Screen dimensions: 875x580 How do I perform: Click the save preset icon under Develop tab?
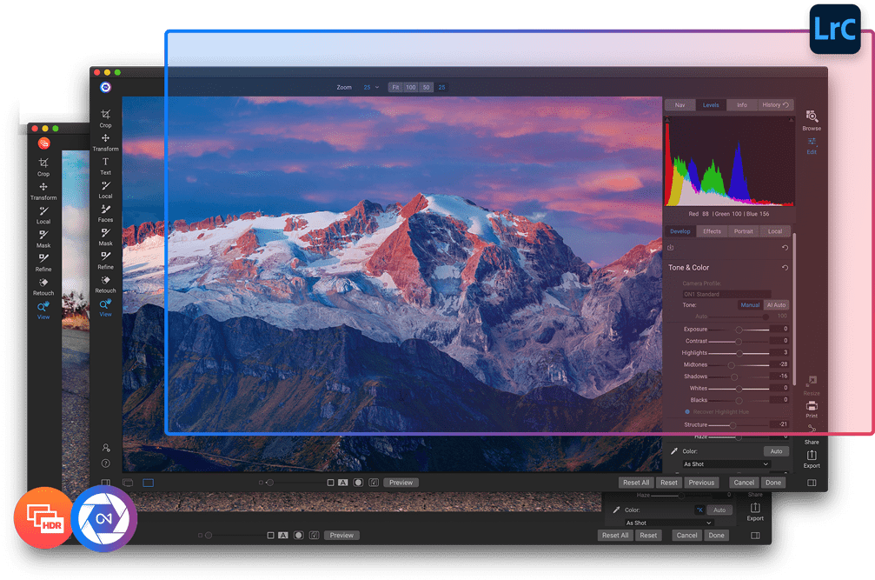tap(671, 247)
